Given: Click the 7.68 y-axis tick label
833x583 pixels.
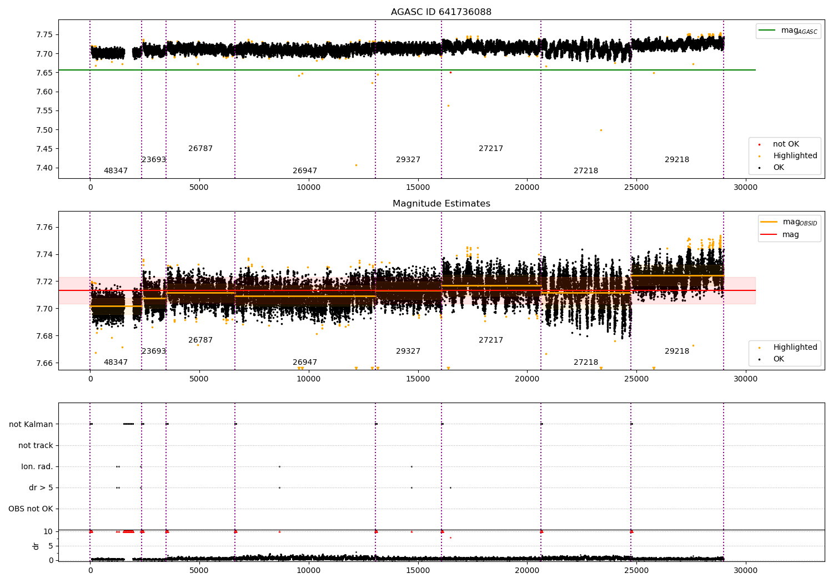Looking at the screenshot, I should 44,336.
